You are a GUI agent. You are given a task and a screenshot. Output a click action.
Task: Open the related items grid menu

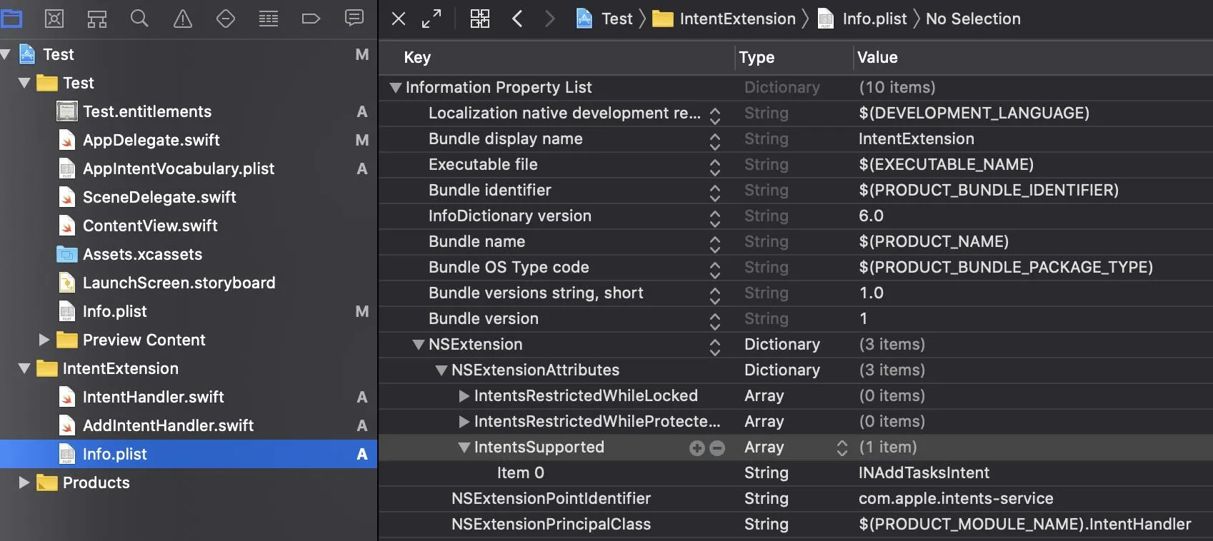coord(479,19)
